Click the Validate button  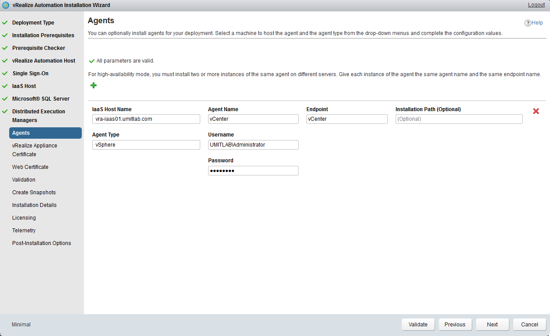(418, 325)
